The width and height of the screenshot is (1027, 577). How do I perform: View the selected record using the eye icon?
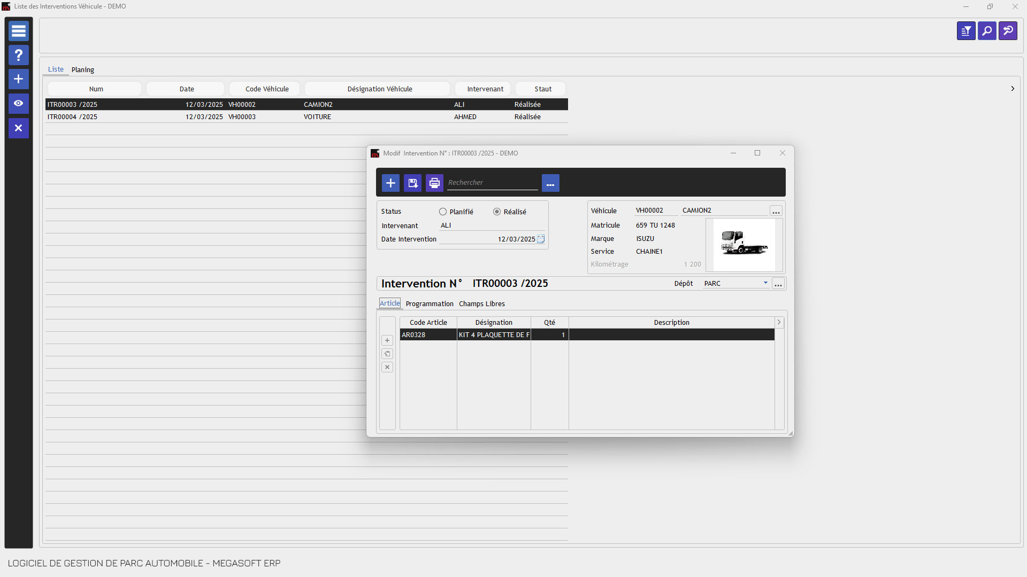[18, 104]
